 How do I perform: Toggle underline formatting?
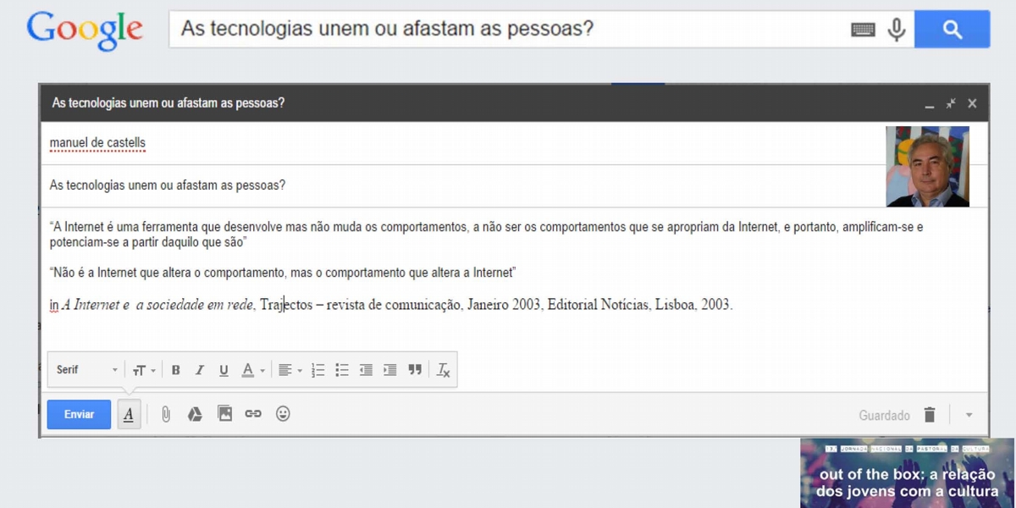click(224, 370)
